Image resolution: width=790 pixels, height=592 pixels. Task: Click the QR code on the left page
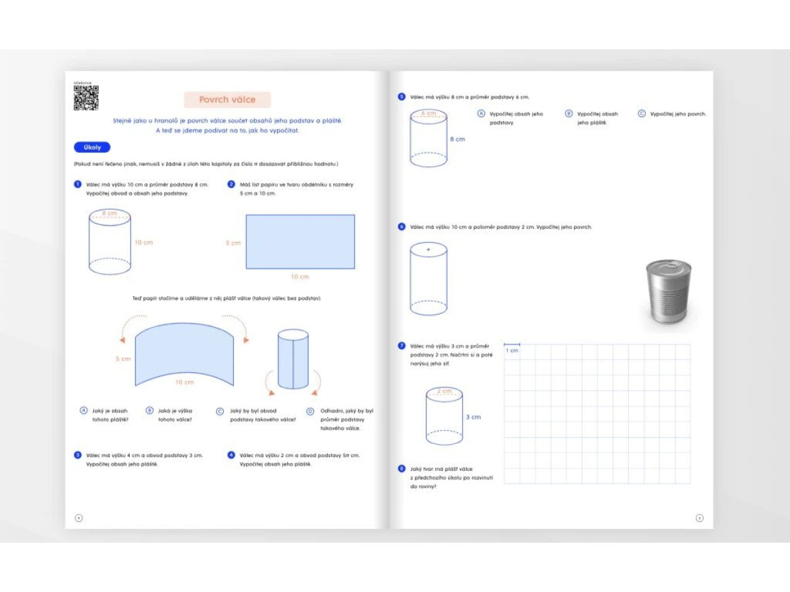pos(86,98)
